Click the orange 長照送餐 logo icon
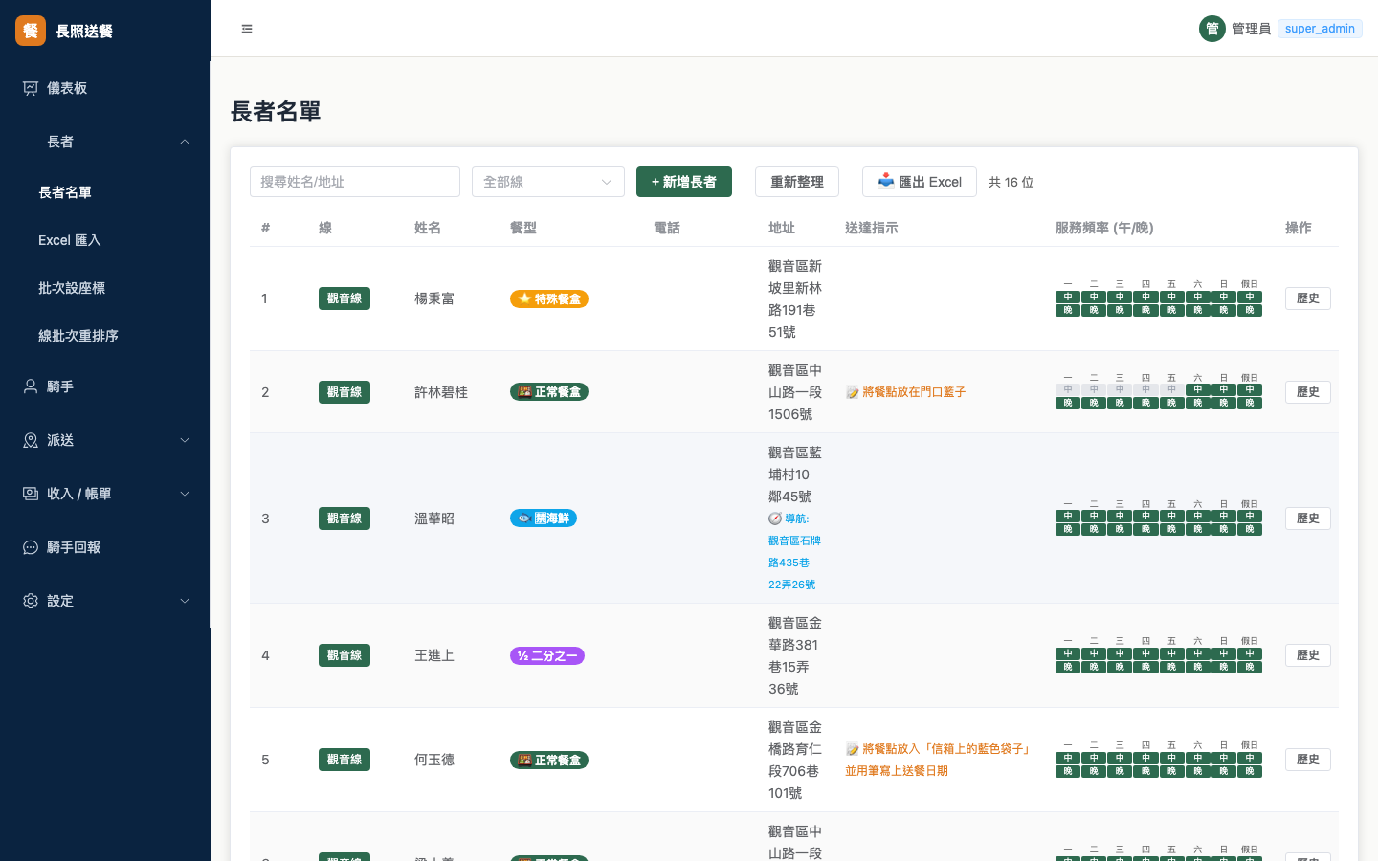The height and width of the screenshot is (861, 1378). pyautogui.click(x=31, y=31)
